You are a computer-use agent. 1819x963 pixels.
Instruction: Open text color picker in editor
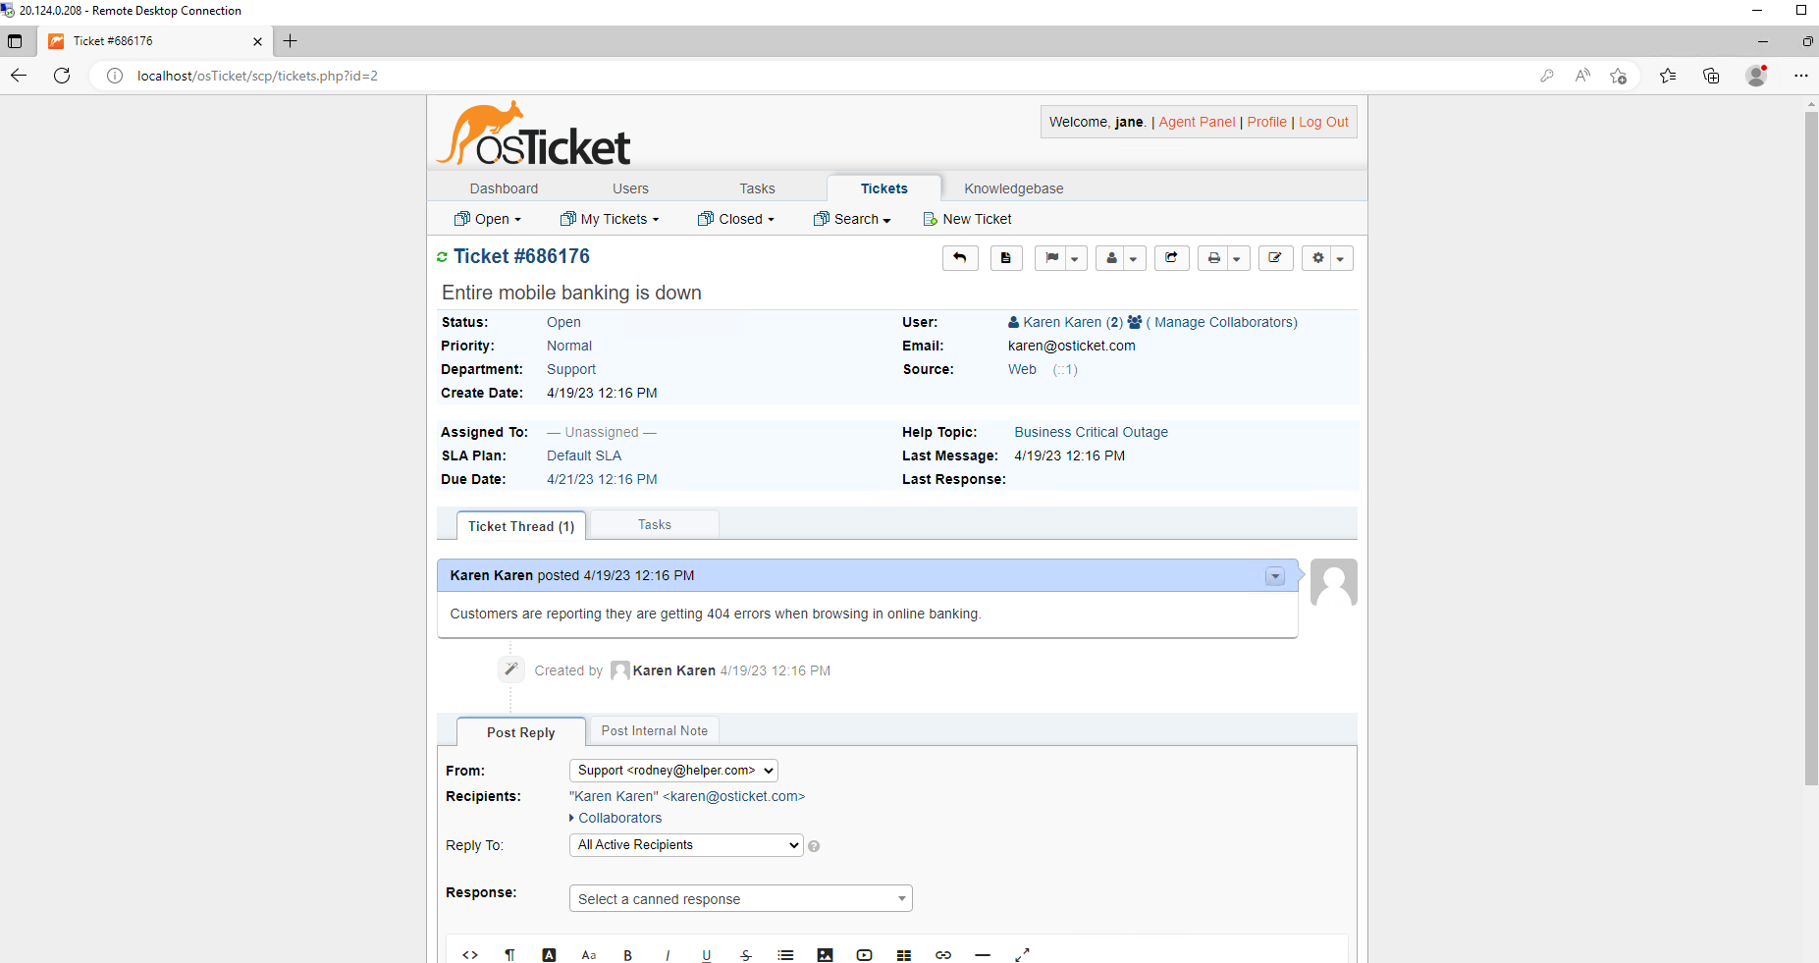[549, 955]
